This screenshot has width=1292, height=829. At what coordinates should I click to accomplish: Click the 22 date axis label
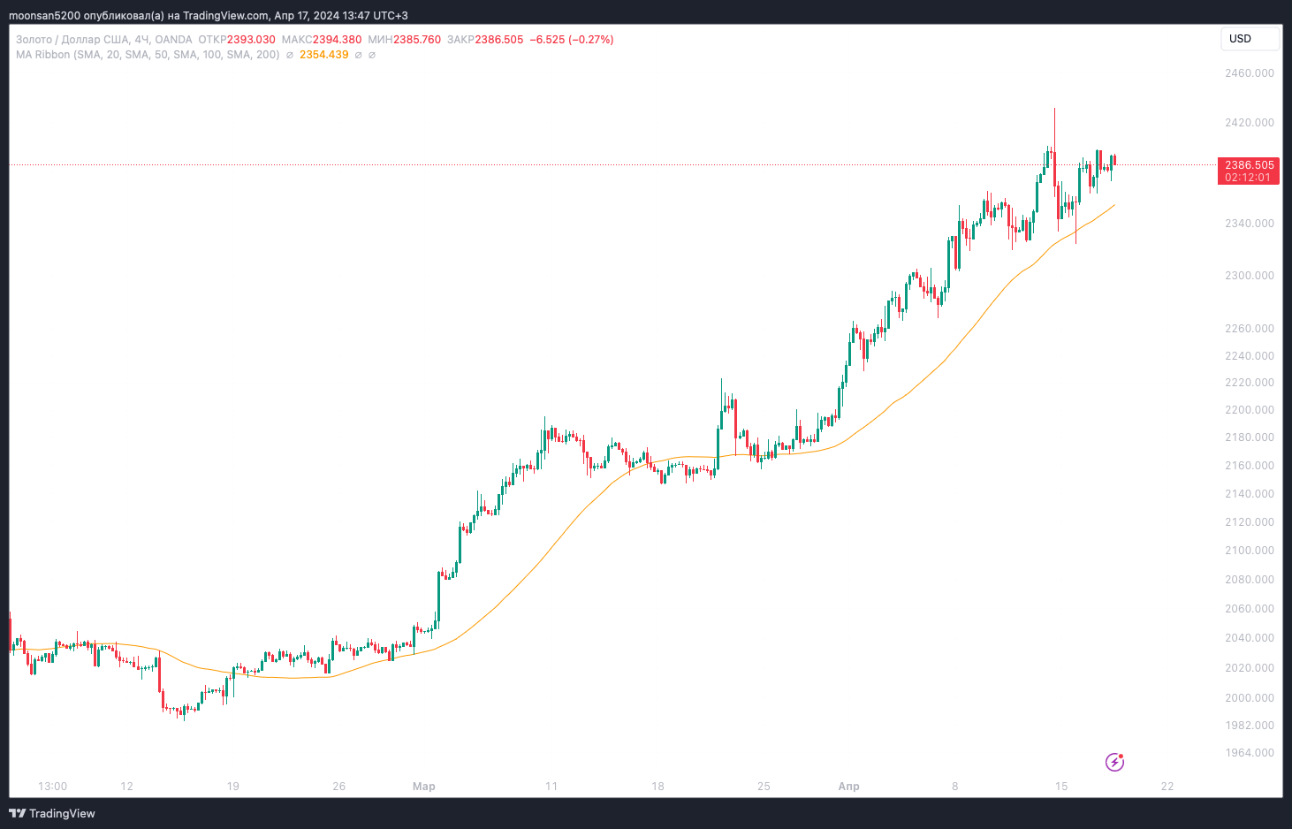click(x=1167, y=787)
